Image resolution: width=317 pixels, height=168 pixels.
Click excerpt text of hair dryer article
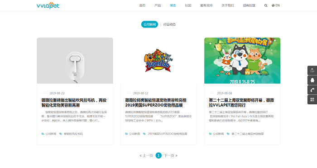(74, 116)
